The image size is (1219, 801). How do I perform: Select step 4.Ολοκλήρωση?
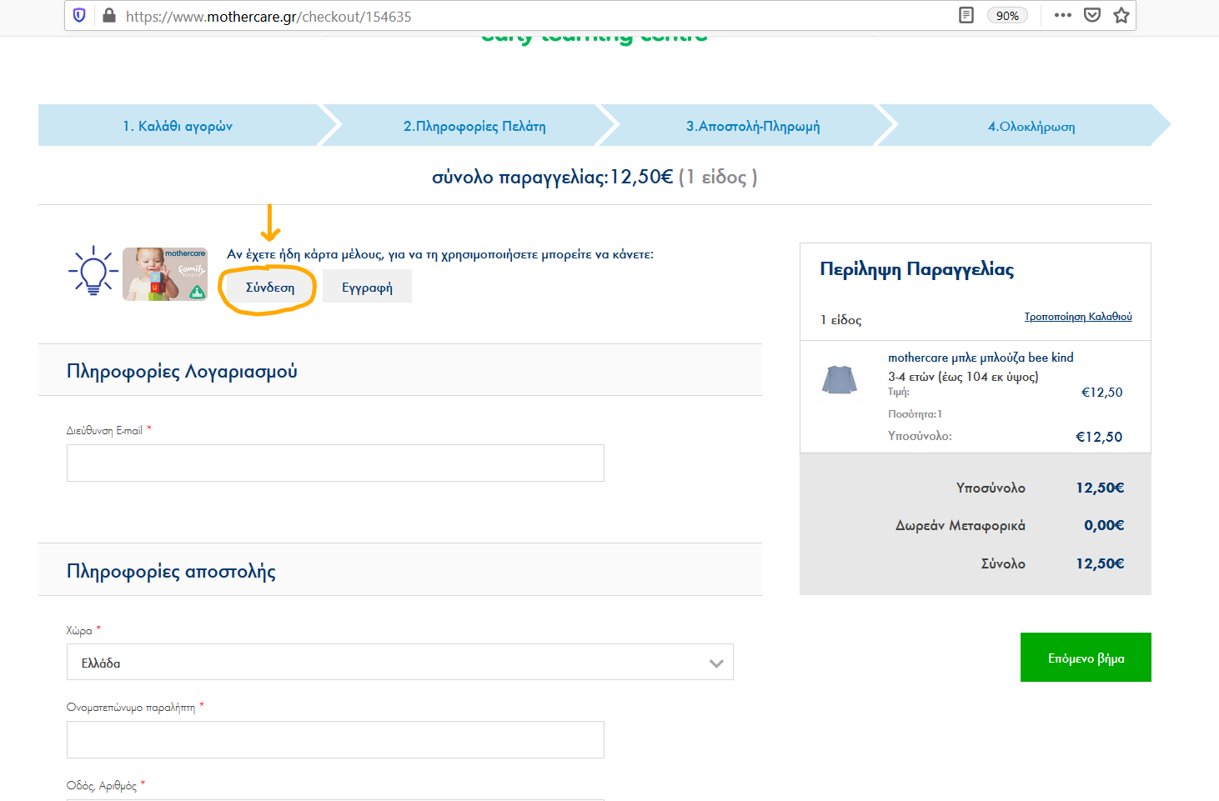(x=1031, y=126)
